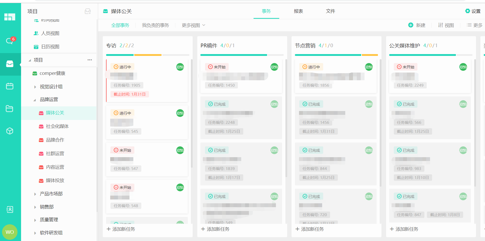Open the three-dot menu beside 项目

pos(90,60)
